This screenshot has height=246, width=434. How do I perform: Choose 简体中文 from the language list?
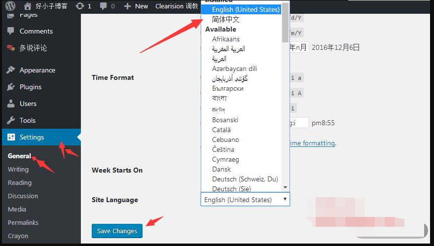(x=225, y=19)
